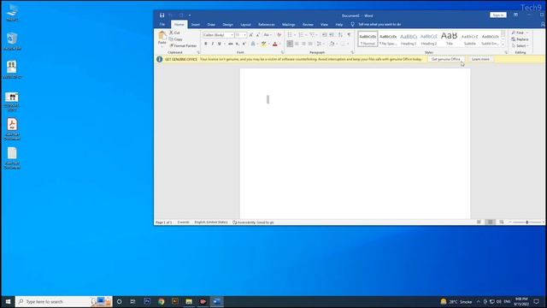This screenshot has width=547, height=308.
Task: Click the Save icon in the Word title bar
Action: click(x=162, y=15)
